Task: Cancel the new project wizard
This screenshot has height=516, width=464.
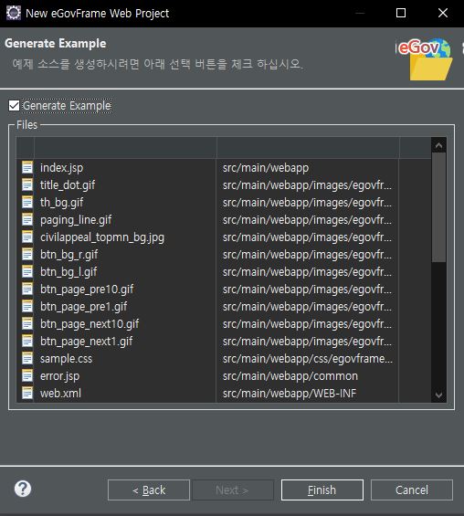Action: (x=412, y=490)
